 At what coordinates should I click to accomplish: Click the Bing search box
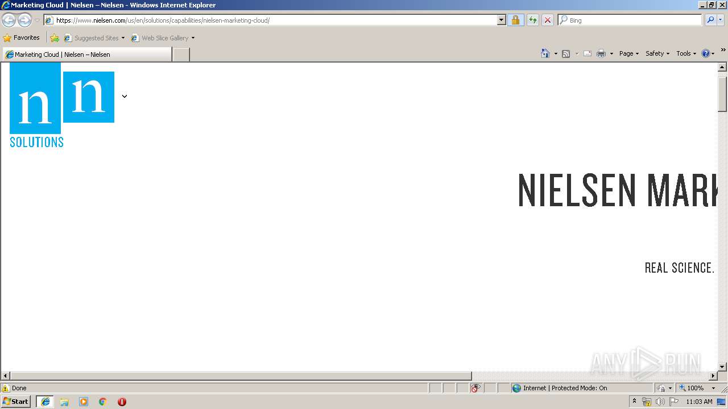[x=630, y=20]
